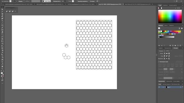Create new color group folder icon
The width and height of the screenshot is (184, 103).
click(175, 45)
